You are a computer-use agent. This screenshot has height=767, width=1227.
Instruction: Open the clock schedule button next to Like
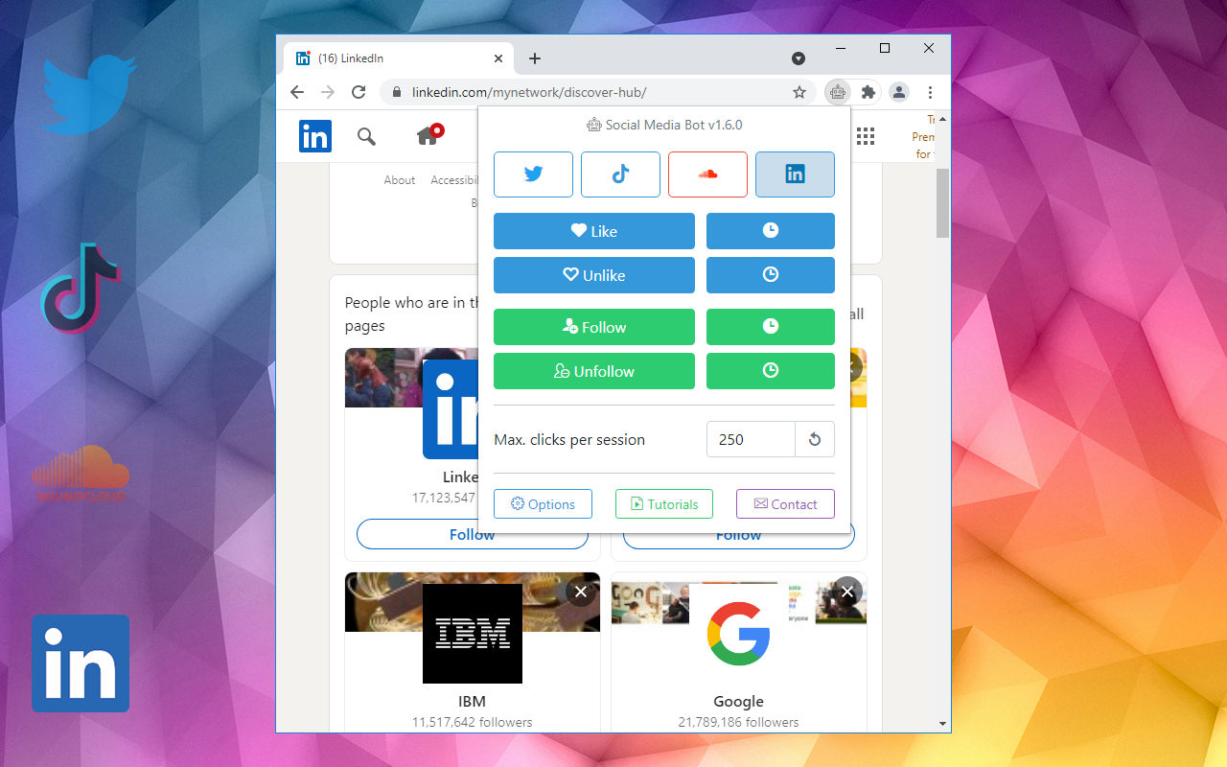[x=770, y=231]
